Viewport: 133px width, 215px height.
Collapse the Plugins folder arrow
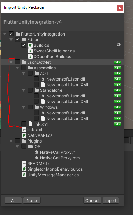point(11,141)
